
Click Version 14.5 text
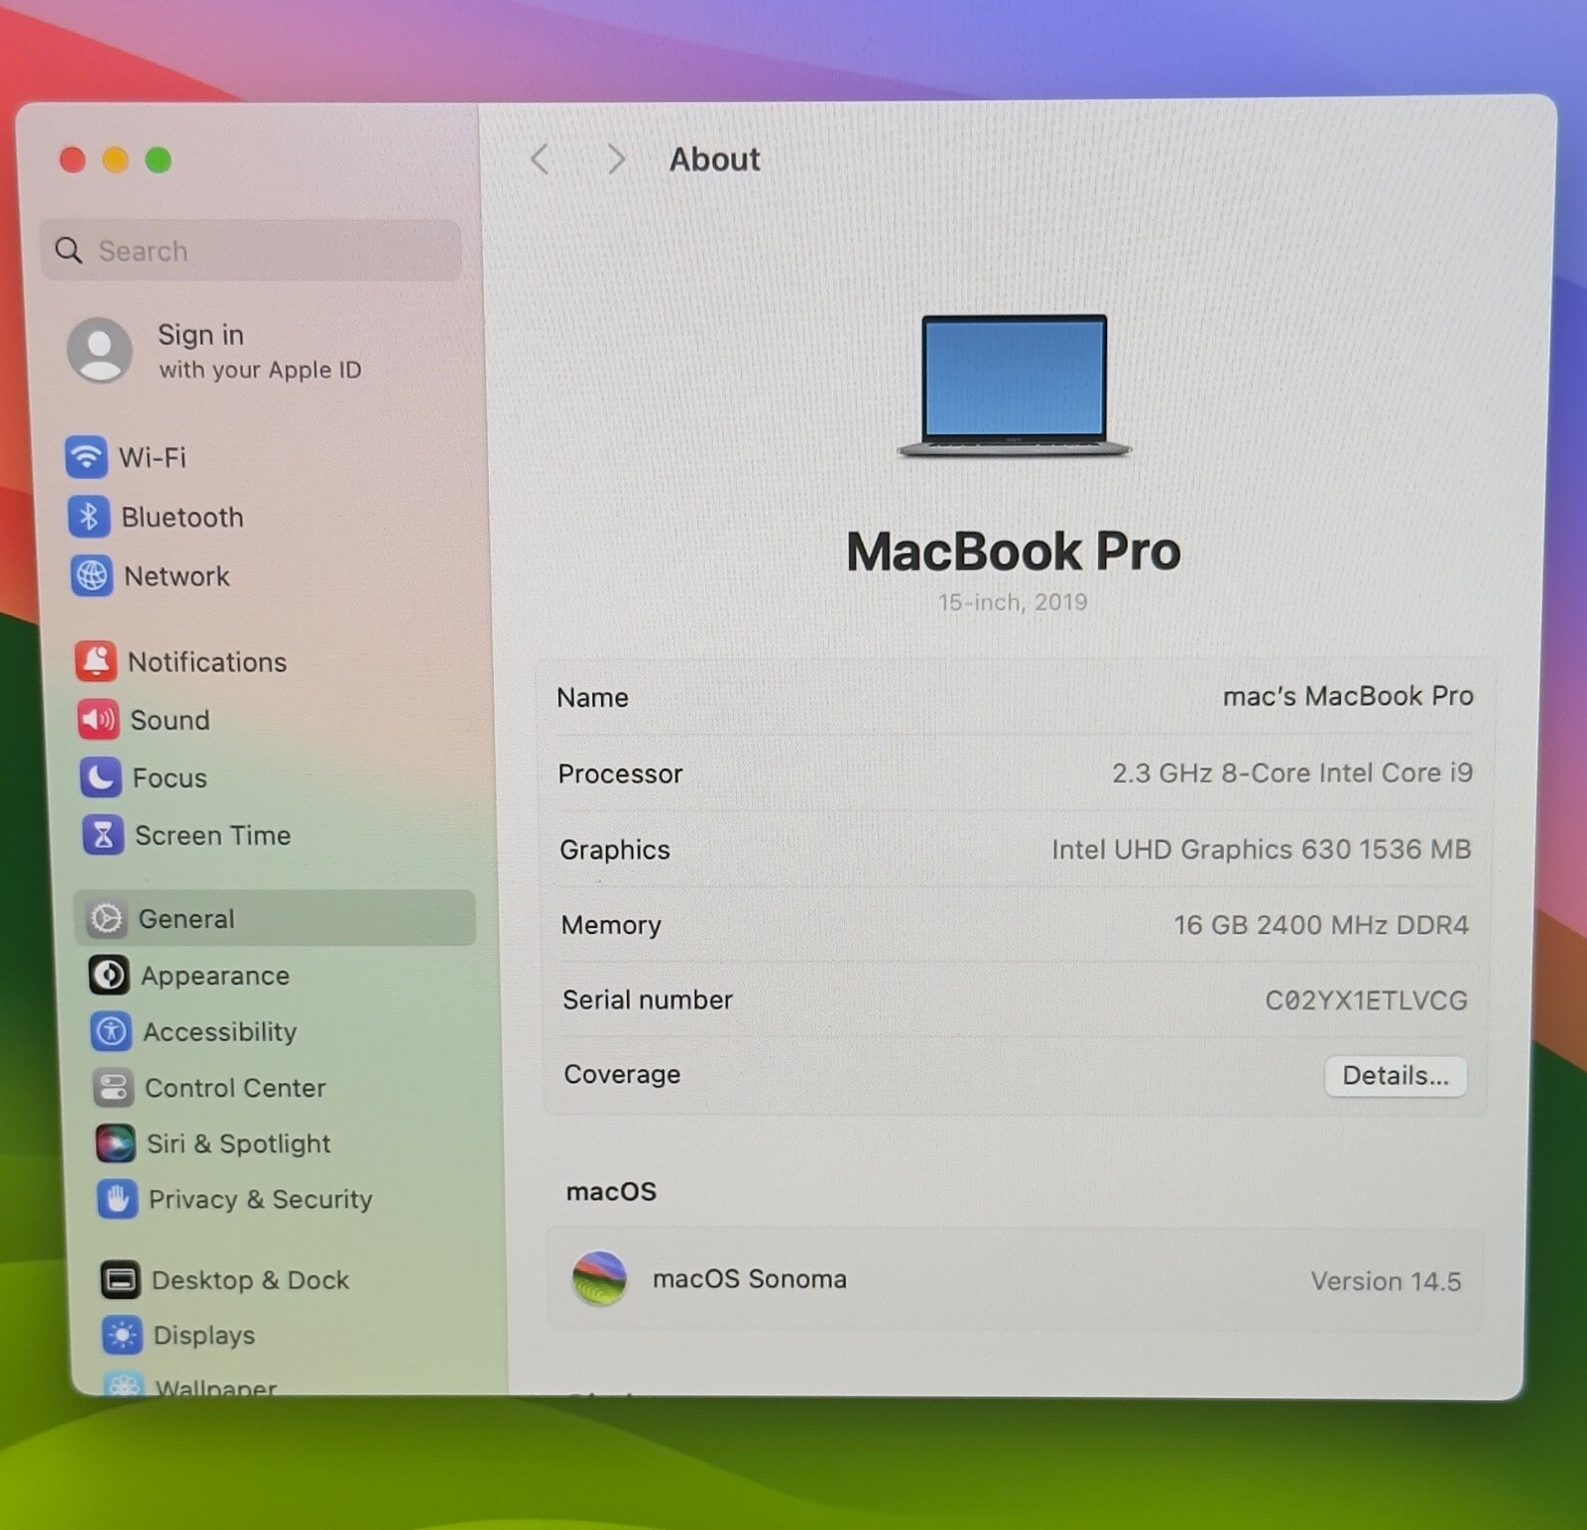click(x=1386, y=1281)
